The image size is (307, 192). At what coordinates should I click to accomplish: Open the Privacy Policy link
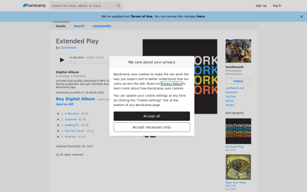[171, 83]
